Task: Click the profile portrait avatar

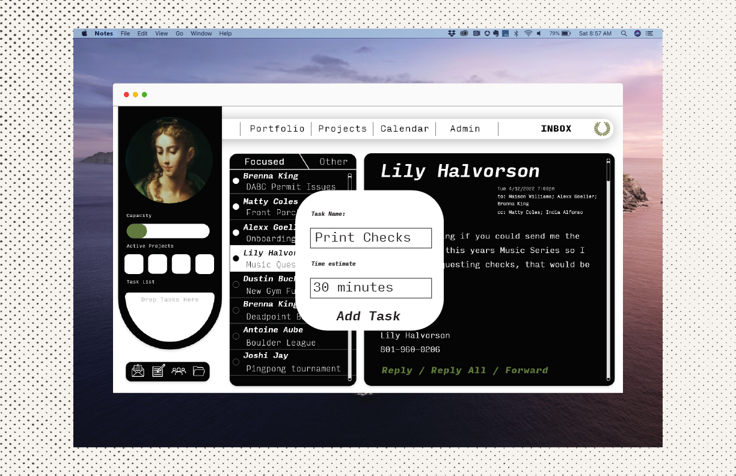Action: [169, 160]
